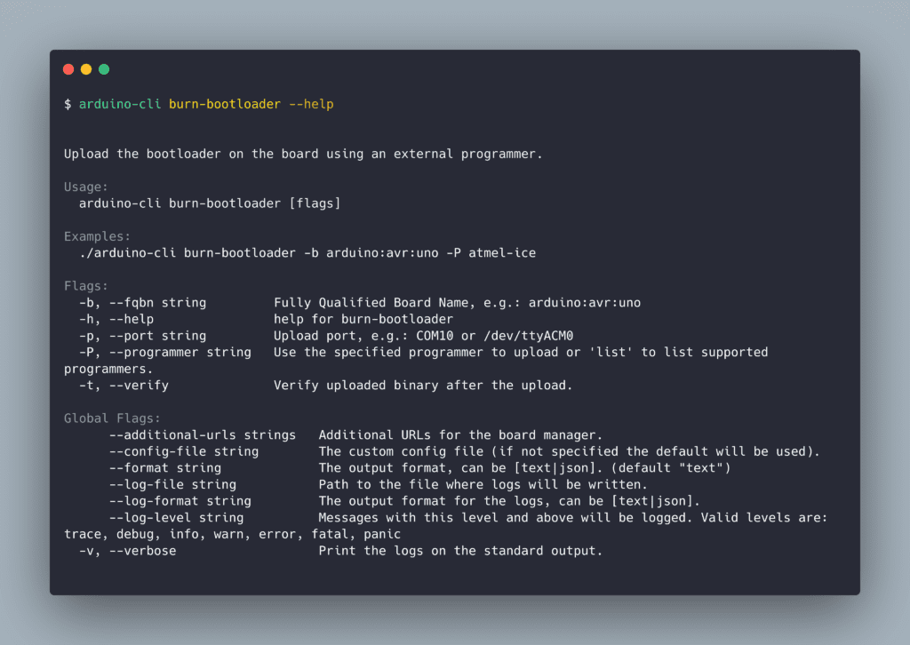Click the --fqbn string flag
The width and height of the screenshot is (910, 645).
[157, 303]
